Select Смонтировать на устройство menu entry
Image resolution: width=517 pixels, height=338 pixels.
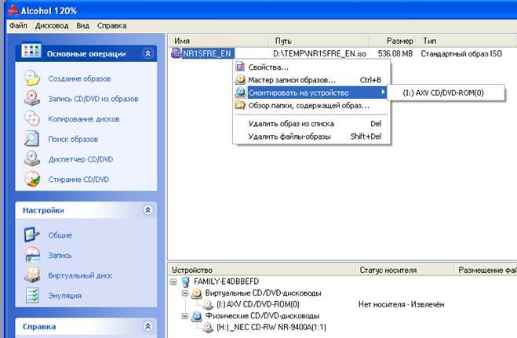[312, 93]
